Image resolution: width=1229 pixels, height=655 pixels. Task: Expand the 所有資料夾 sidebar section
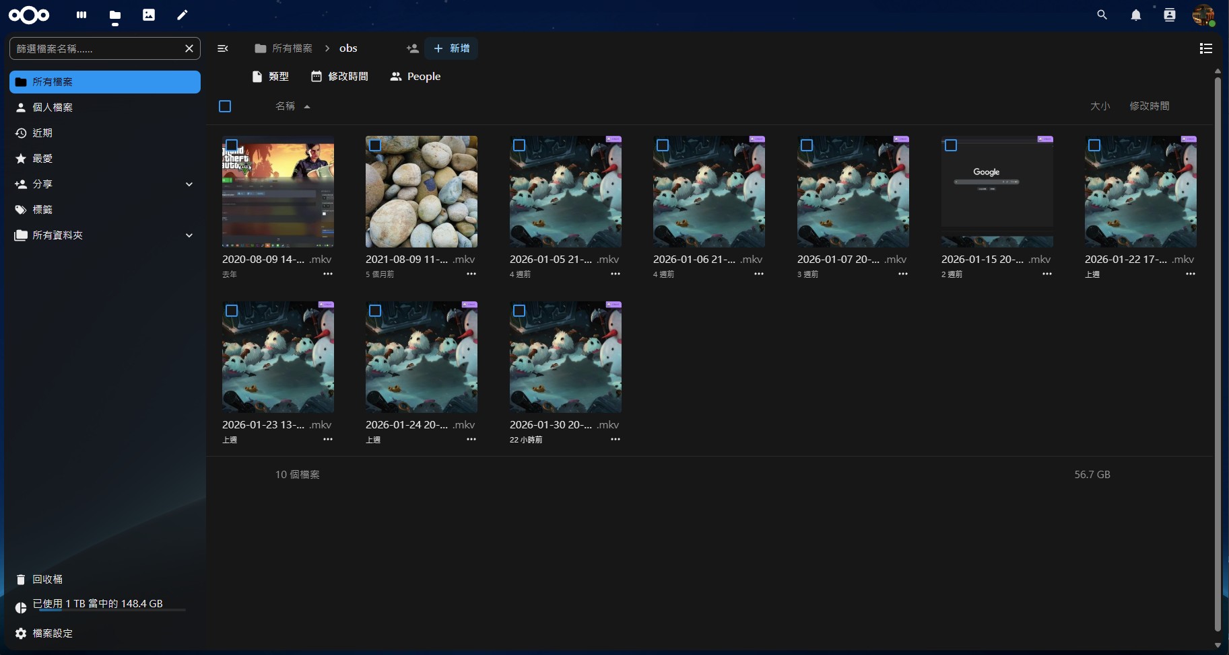[x=189, y=235]
